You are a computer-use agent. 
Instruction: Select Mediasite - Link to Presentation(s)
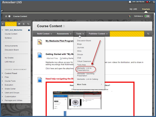point(84,69)
